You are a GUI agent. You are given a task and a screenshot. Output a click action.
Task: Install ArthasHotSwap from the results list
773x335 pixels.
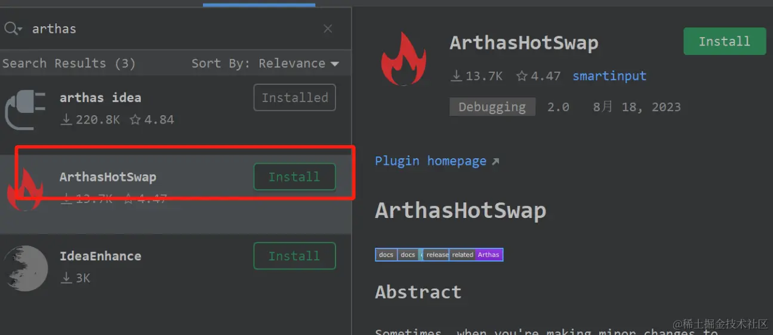pos(295,177)
